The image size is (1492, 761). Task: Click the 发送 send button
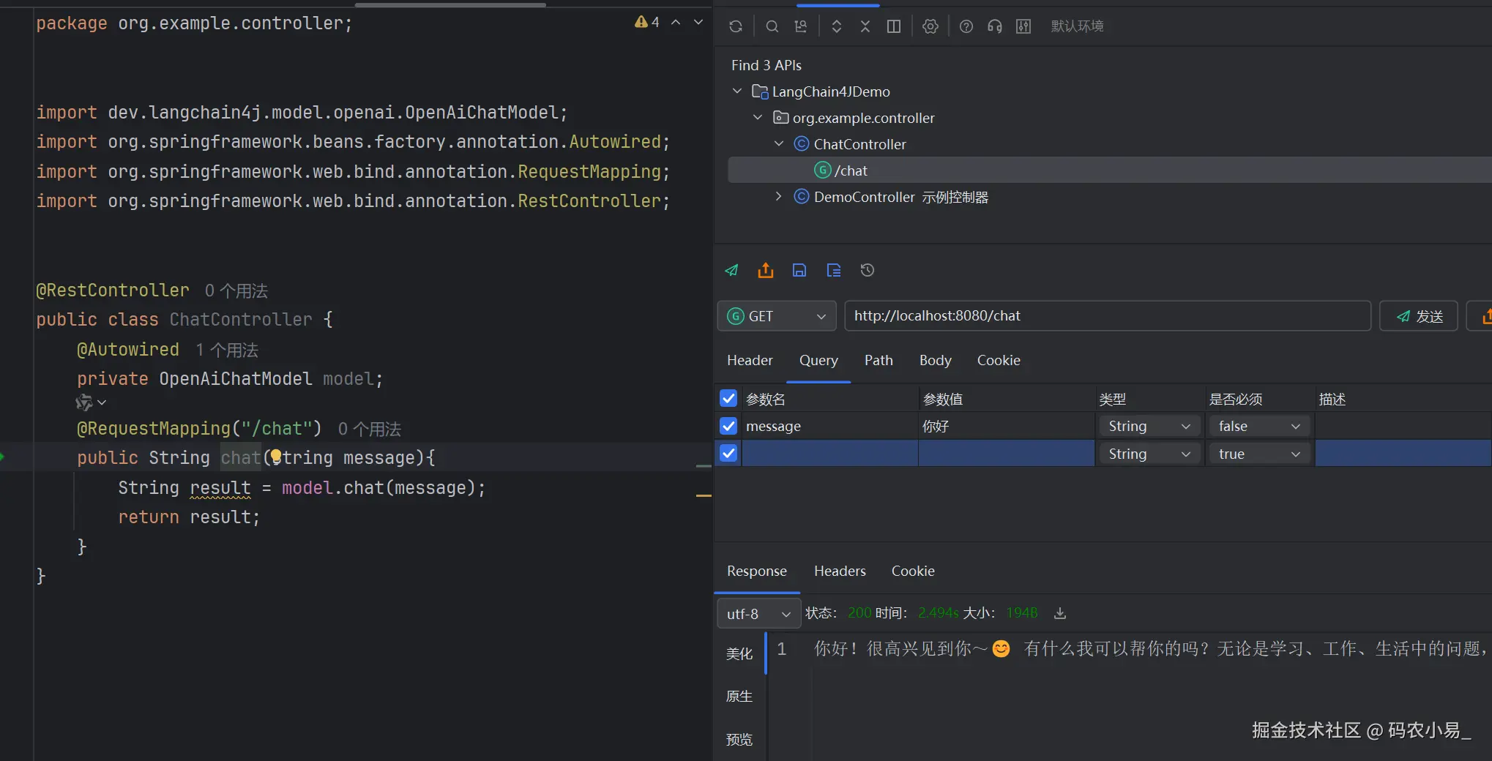click(1419, 316)
